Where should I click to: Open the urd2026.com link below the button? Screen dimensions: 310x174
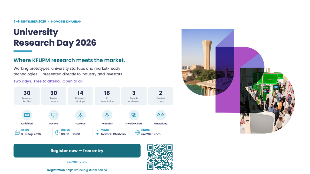77,162
